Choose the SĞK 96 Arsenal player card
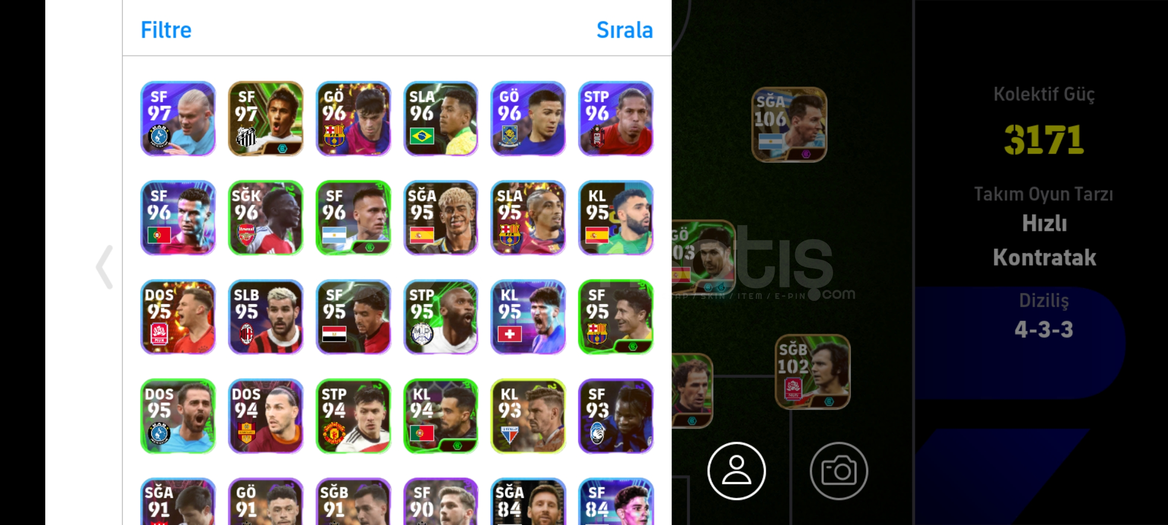The image size is (1168, 525). coord(266,218)
